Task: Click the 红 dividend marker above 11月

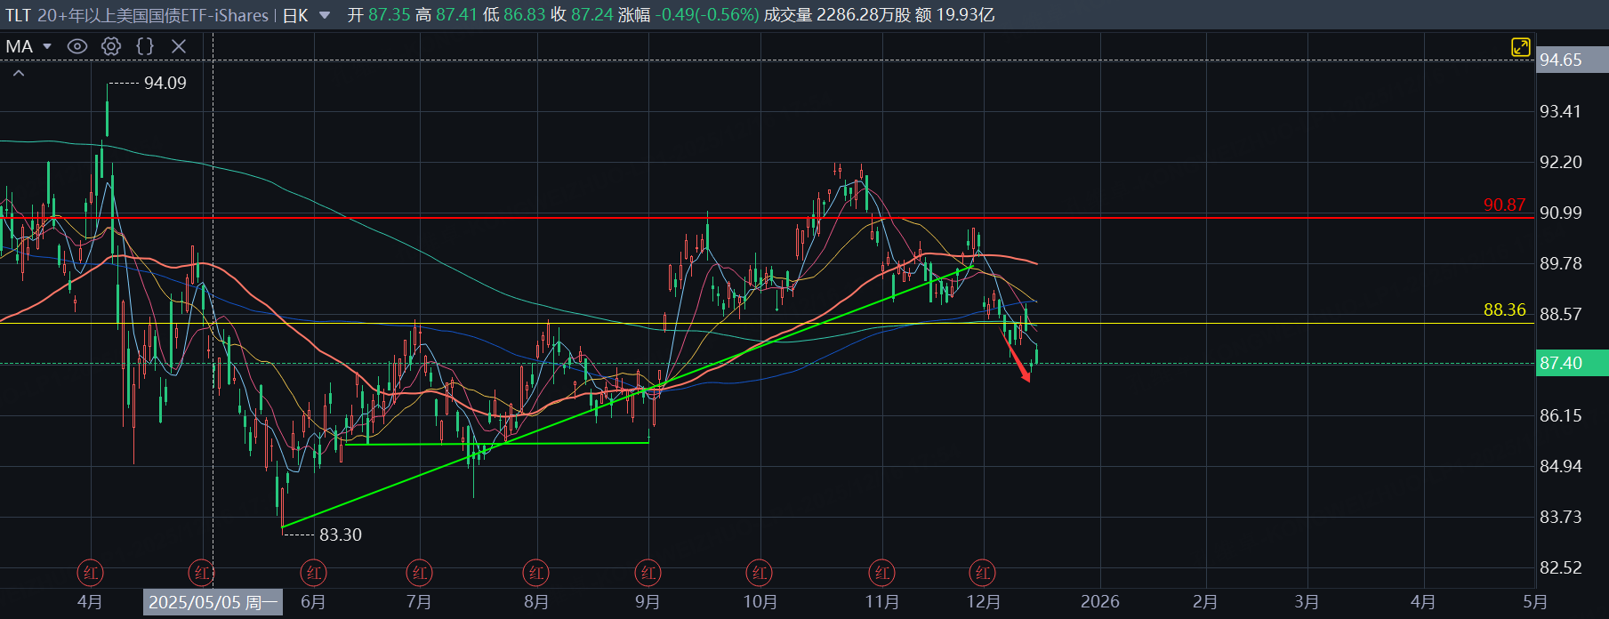Action: point(882,574)
